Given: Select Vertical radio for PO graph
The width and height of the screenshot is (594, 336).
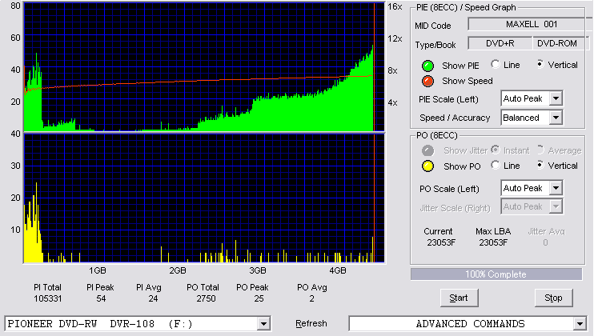Looking at the screenshot, I should point(540,165).
